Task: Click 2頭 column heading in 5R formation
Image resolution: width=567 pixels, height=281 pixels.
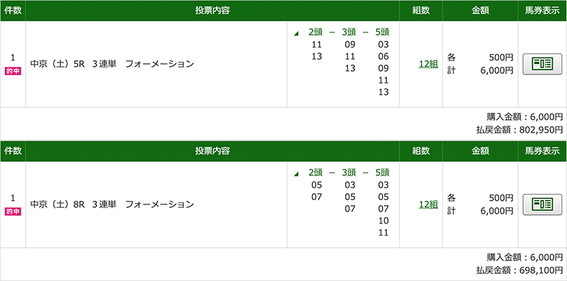Action: click(x=316, y=32)
